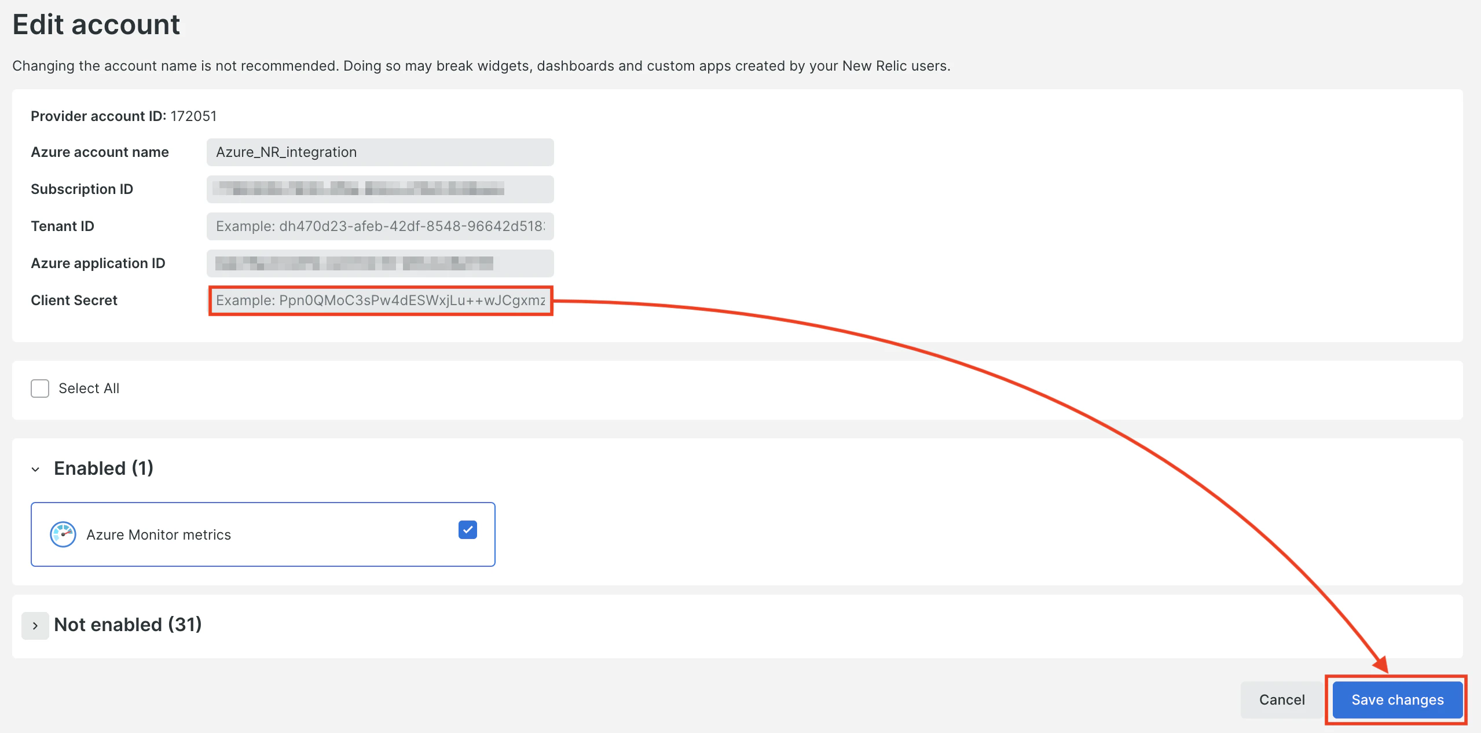This screenshot has height=733, width=1481.
Task: Click the Provider account ID 172051 text
Action: click(x=124, y=116)
